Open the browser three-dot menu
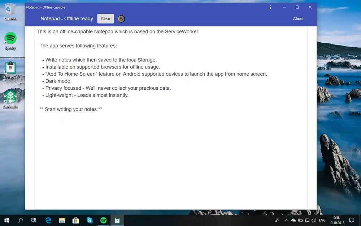 click(x=270, y=7)
